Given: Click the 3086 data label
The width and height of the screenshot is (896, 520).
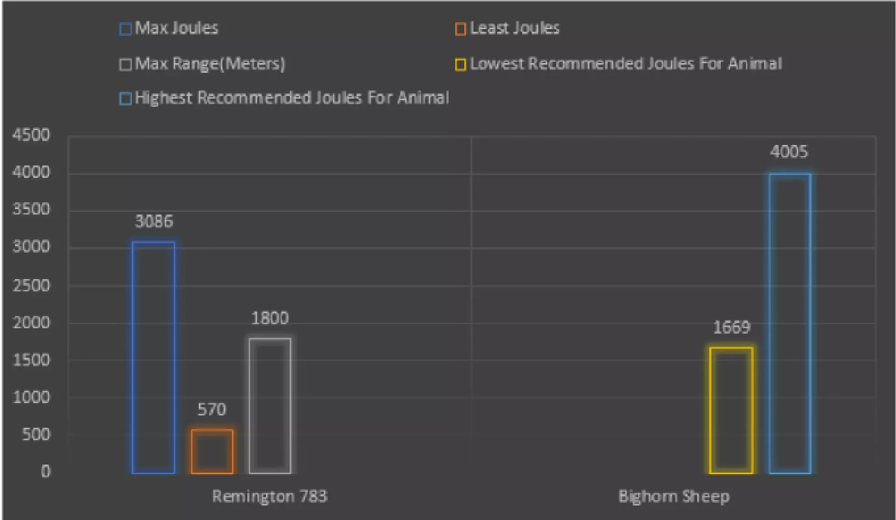Looking at the screenshot, I should pyautogui.click(x=154, y=221).
